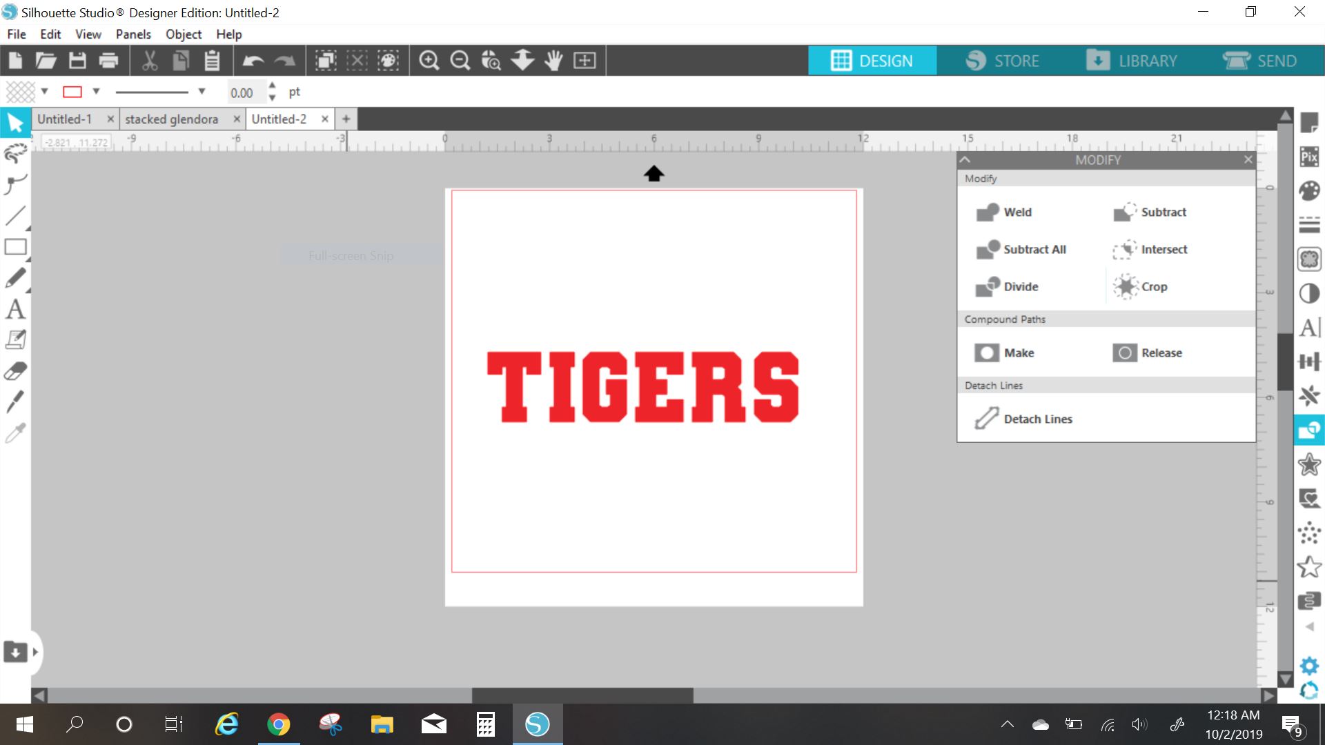Zoom in on the canvas
Image resolution: width=1325 pixels, height=745 pixels.
[x=429, y=61]
